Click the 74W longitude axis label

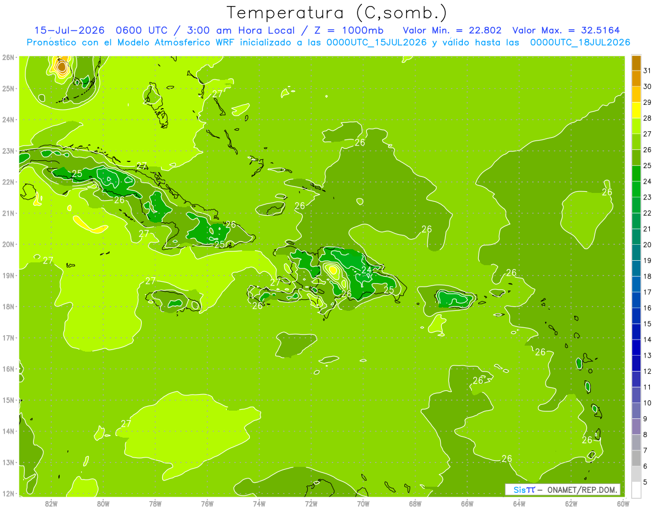coord(259,504)
